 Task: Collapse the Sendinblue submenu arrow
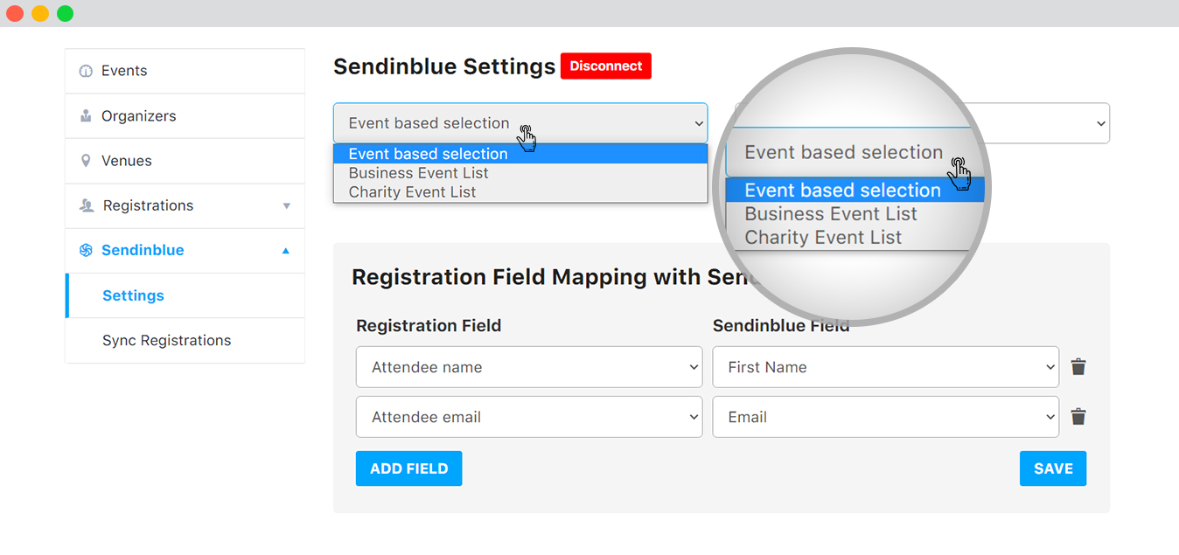[286, 251]
